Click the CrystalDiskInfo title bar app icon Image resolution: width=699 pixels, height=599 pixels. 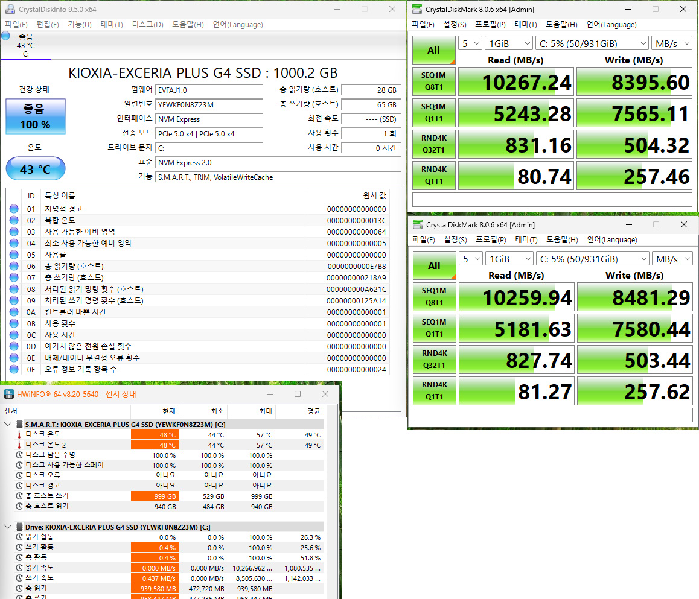[10, 9]
